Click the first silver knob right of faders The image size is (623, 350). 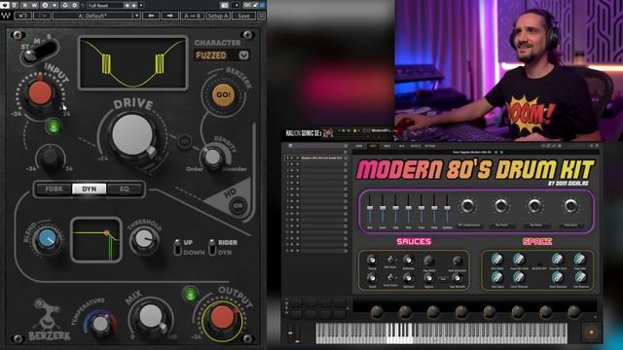point(467,206)
